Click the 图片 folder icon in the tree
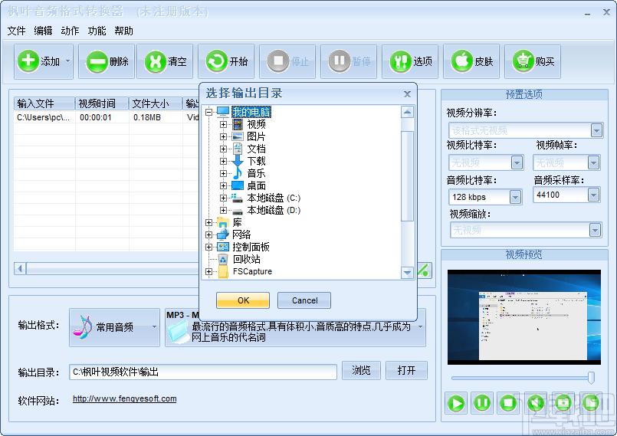The width and height of the screenshot is (617, 436). pos(238,136)
